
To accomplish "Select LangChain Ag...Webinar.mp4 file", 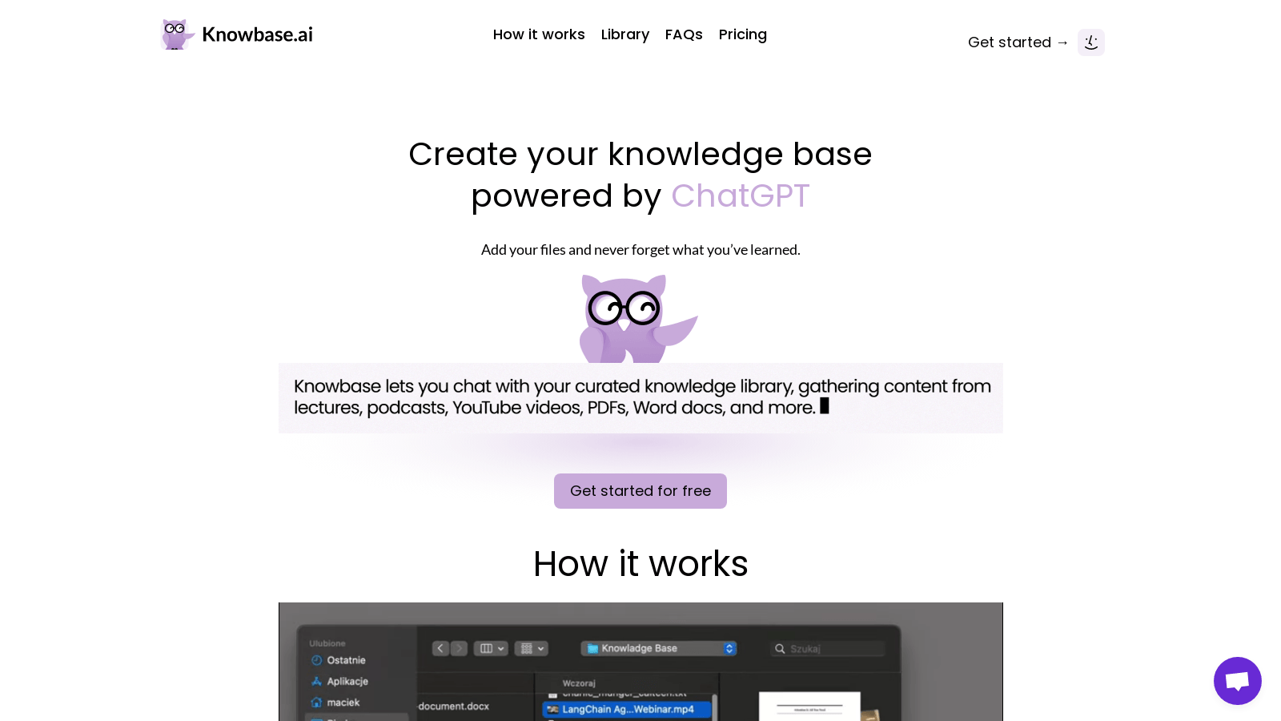I will [x=627, y=709].
